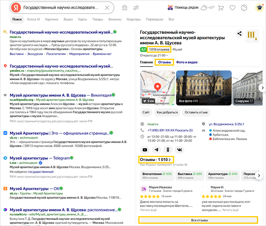Open the first muar.ru search result title
Viewport: 266px width, 226px height.
coord(61,32)
